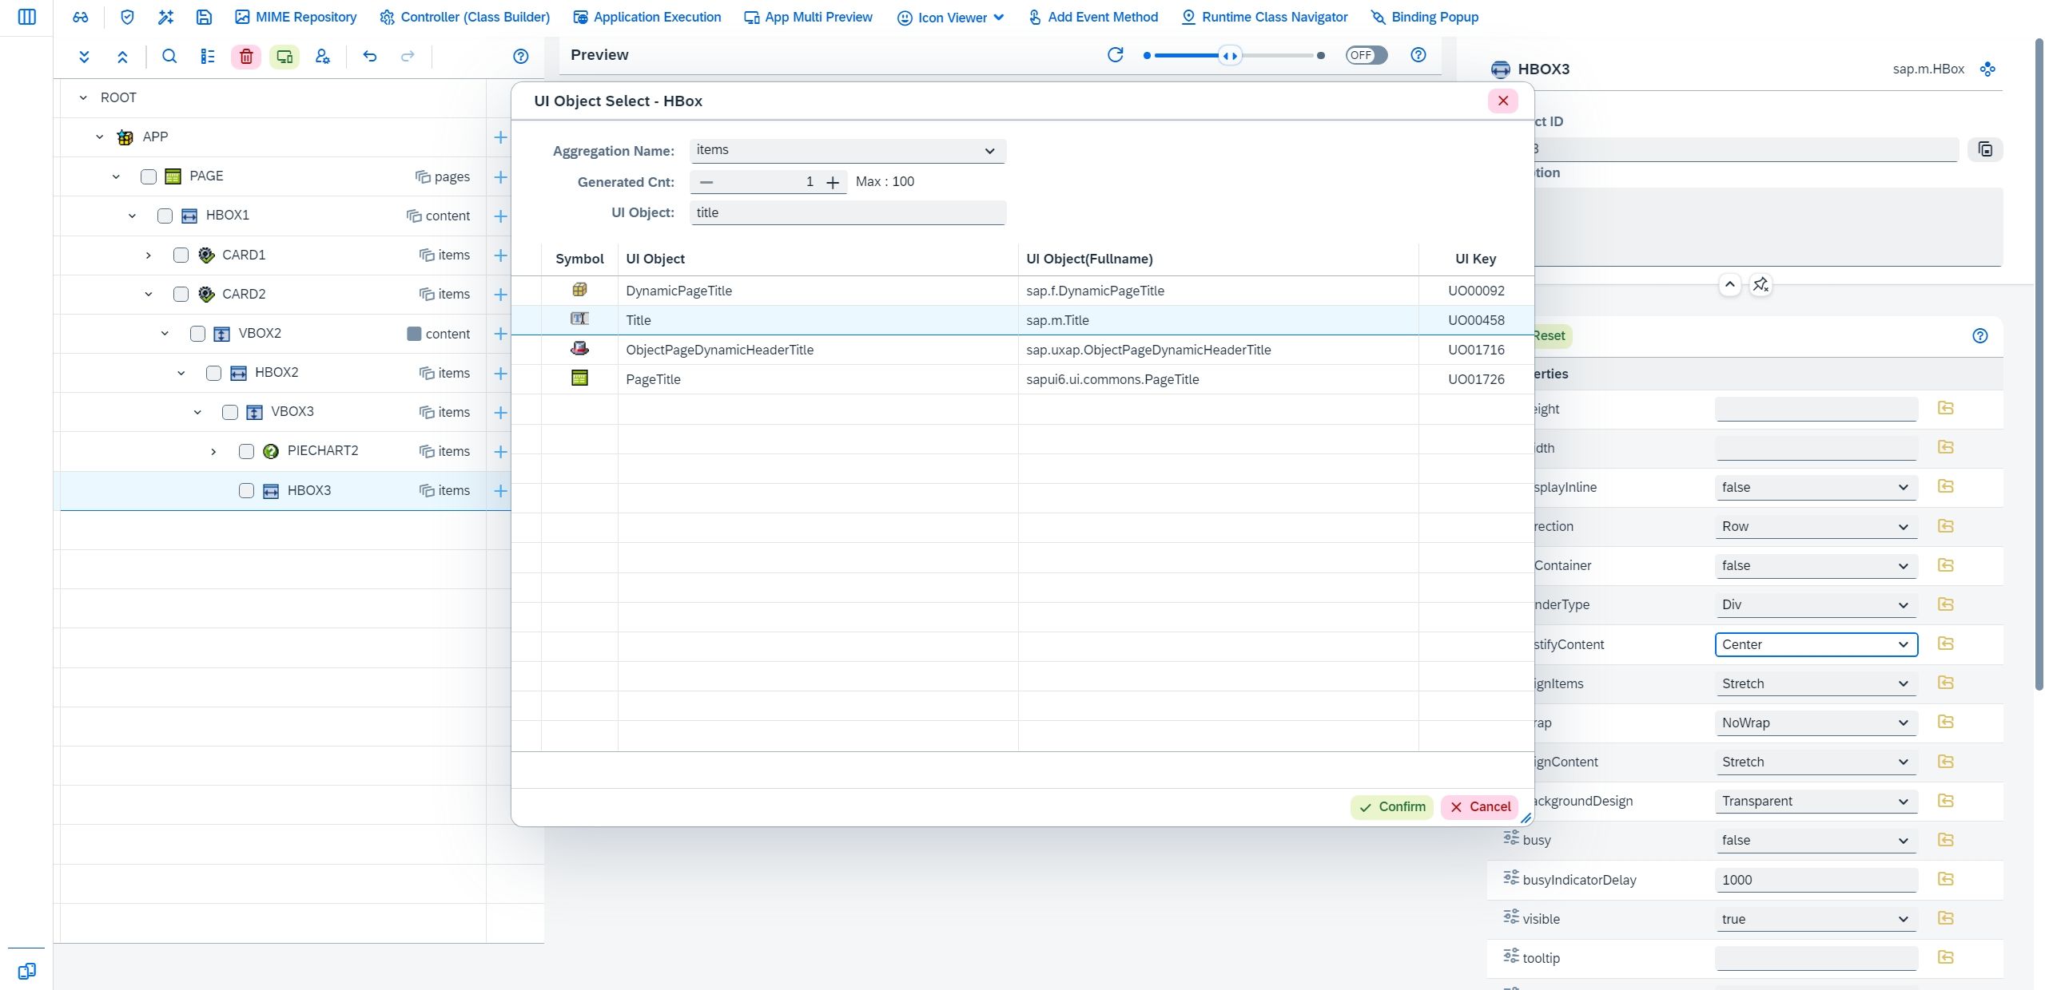The image size is (2045, 990).
Task: Open App Multi Preview
Action: coord(808,17)
